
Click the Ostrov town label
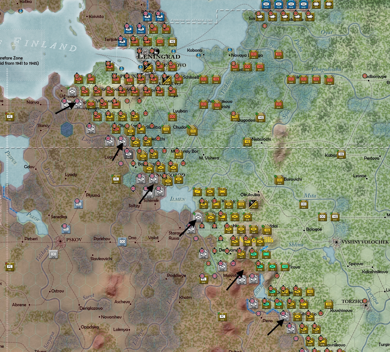tap(57, 291)
